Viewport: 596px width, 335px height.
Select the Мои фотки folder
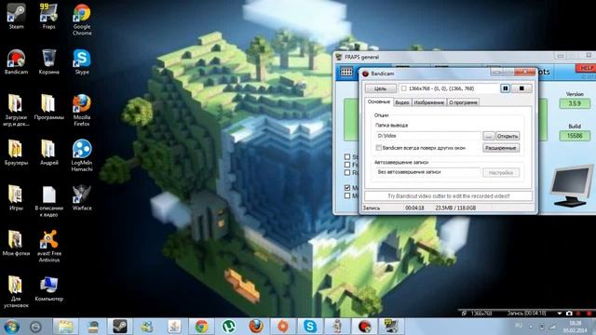point(16,243)
